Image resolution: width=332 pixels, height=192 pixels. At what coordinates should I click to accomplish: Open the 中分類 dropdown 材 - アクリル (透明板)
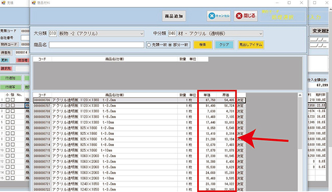220,34
